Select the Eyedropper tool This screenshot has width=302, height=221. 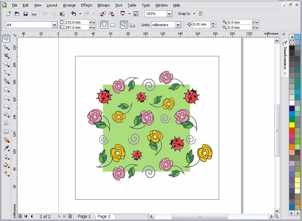(6, 148)
